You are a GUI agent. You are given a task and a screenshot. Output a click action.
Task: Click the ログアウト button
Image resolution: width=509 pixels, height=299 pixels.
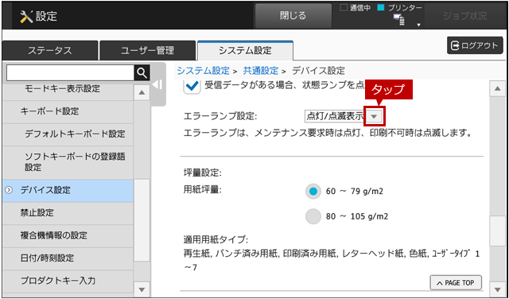click(475, 45)
